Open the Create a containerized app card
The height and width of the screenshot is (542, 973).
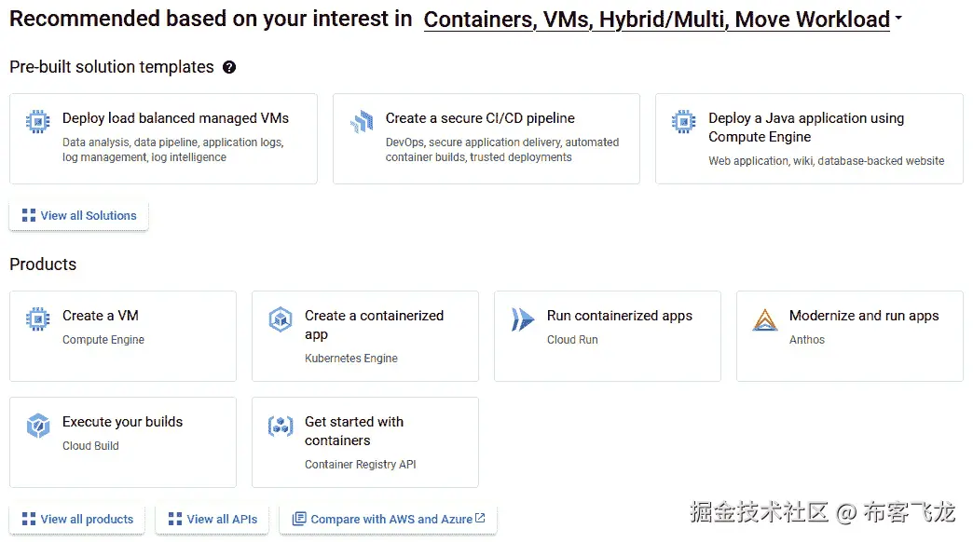point(364,335)
